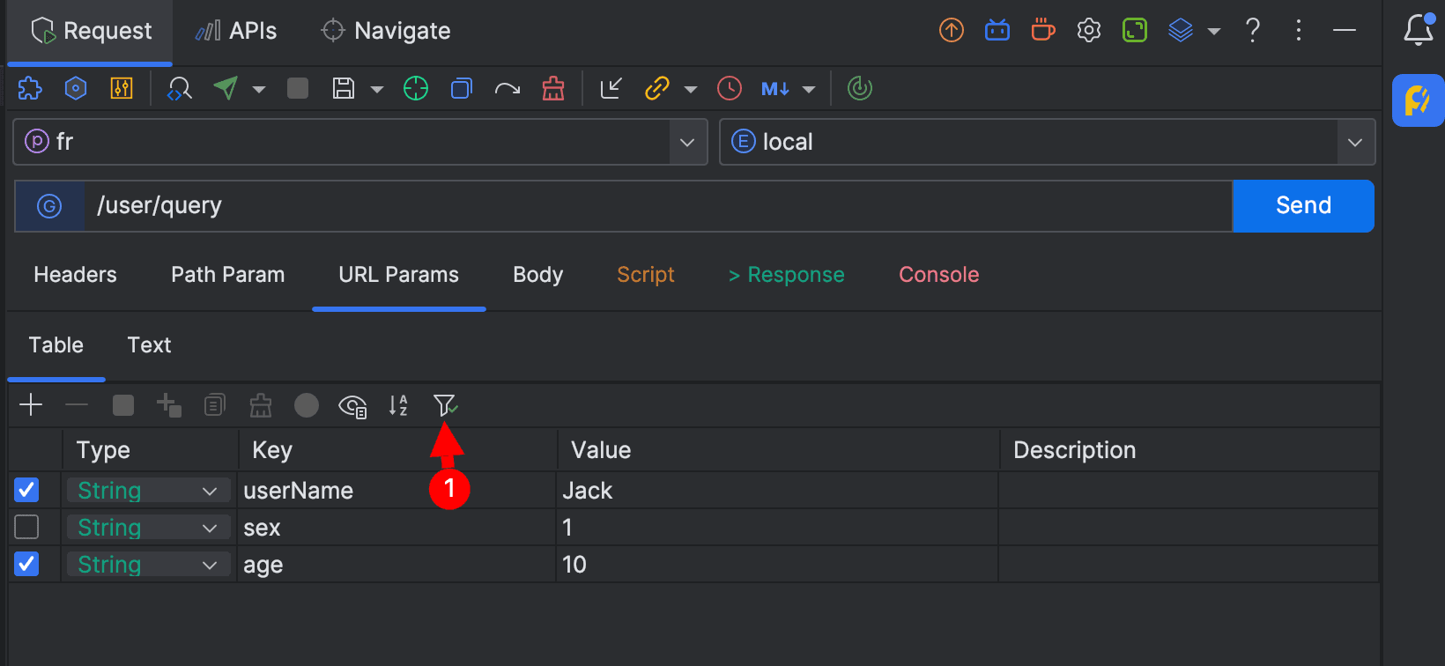Click the yellow link icon in toolbar
This screenshot has height=666, width=1445.
[657, 88]
